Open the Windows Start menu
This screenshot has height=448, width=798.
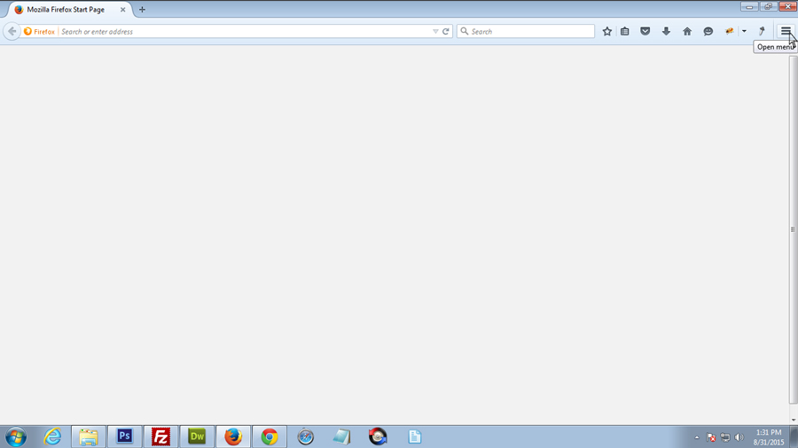click(x=16, y=436)
